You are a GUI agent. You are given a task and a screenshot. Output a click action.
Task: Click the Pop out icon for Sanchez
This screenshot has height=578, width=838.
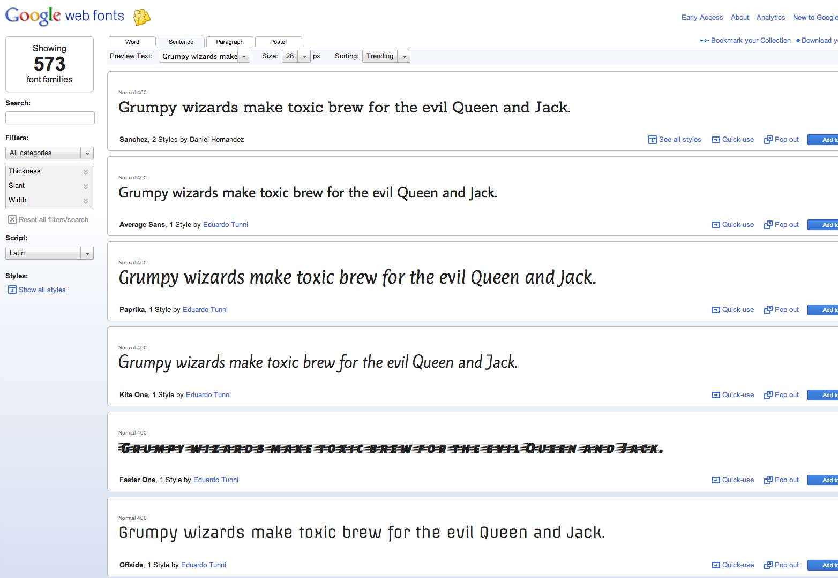tap(768, 140)
